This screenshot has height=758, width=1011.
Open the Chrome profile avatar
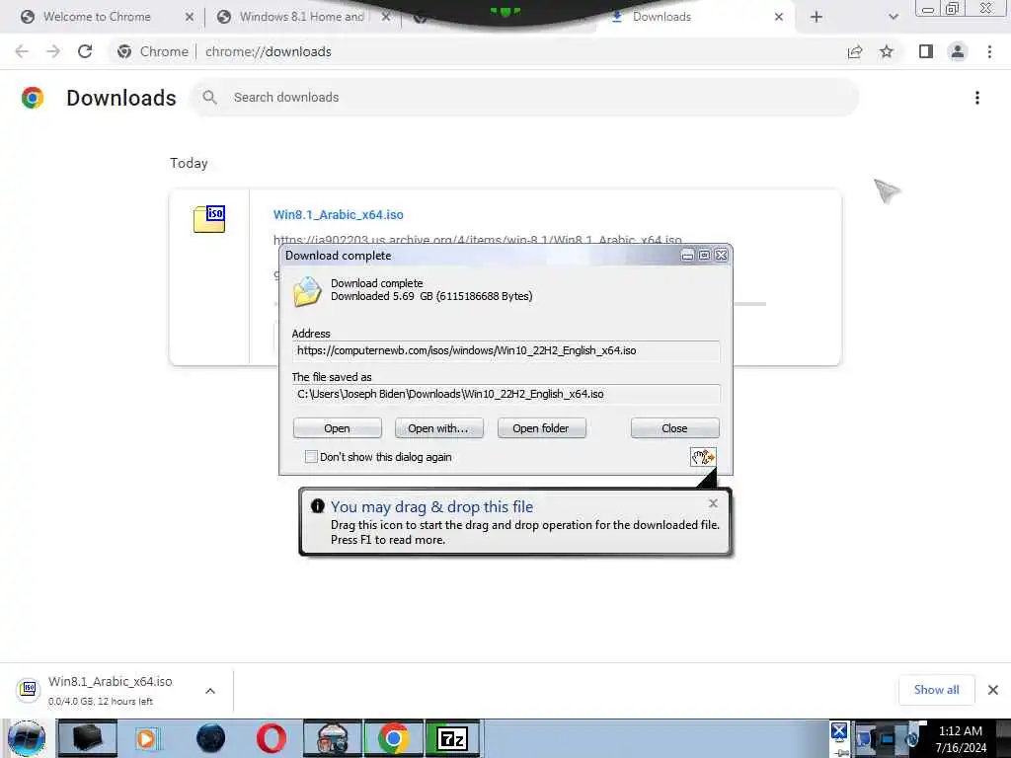tap(958, 51)
